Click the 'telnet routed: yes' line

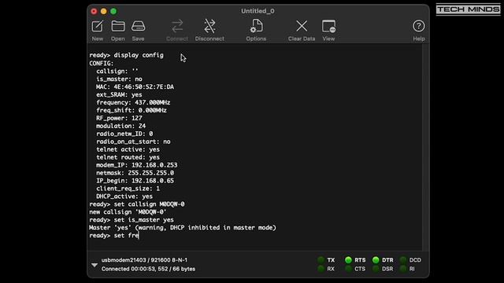128,157
